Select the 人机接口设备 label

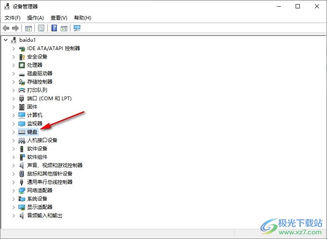point(42,140)
